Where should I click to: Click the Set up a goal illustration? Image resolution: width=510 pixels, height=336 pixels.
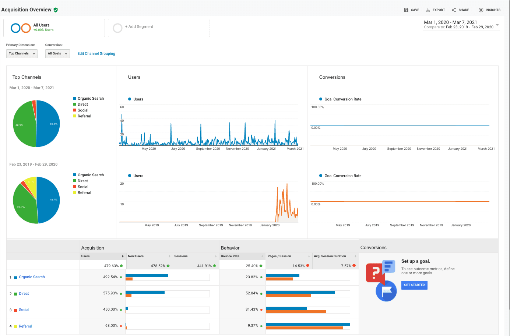381,280
